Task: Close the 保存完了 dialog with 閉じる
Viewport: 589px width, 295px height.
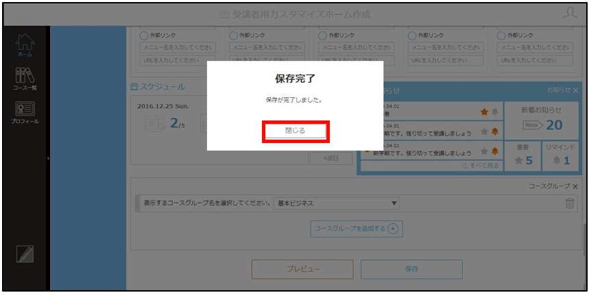Action: [296, 131]
